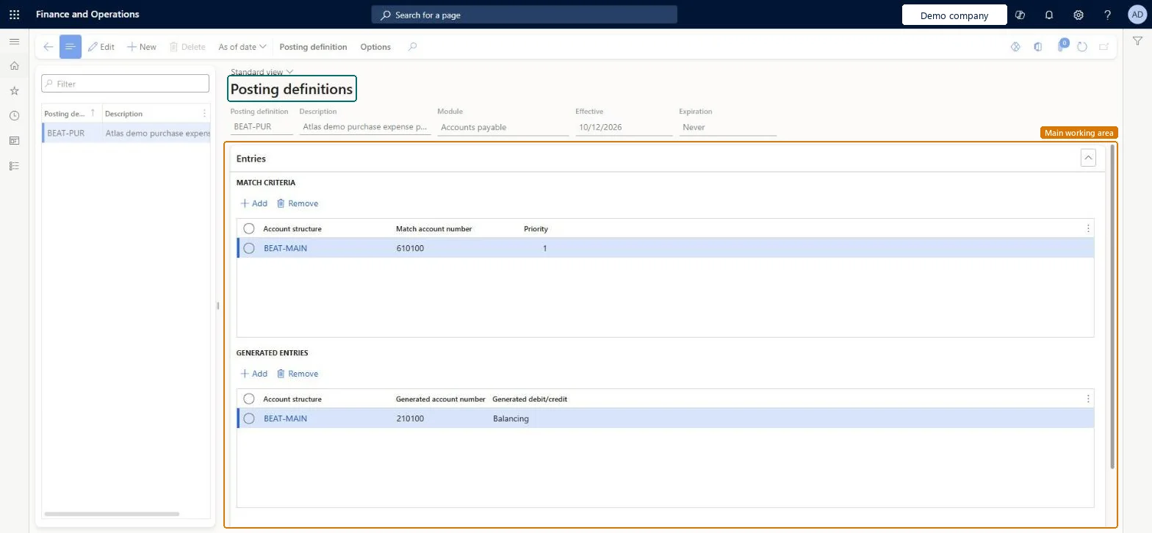
Task: Open Modules list icon in sidebar
Action: point(14,166)
